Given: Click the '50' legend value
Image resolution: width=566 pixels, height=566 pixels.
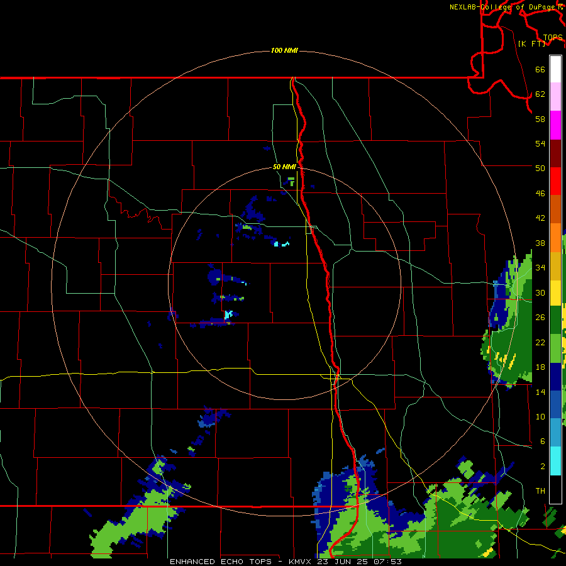Looking at the screenshot, I should click(x=540, y=168).
